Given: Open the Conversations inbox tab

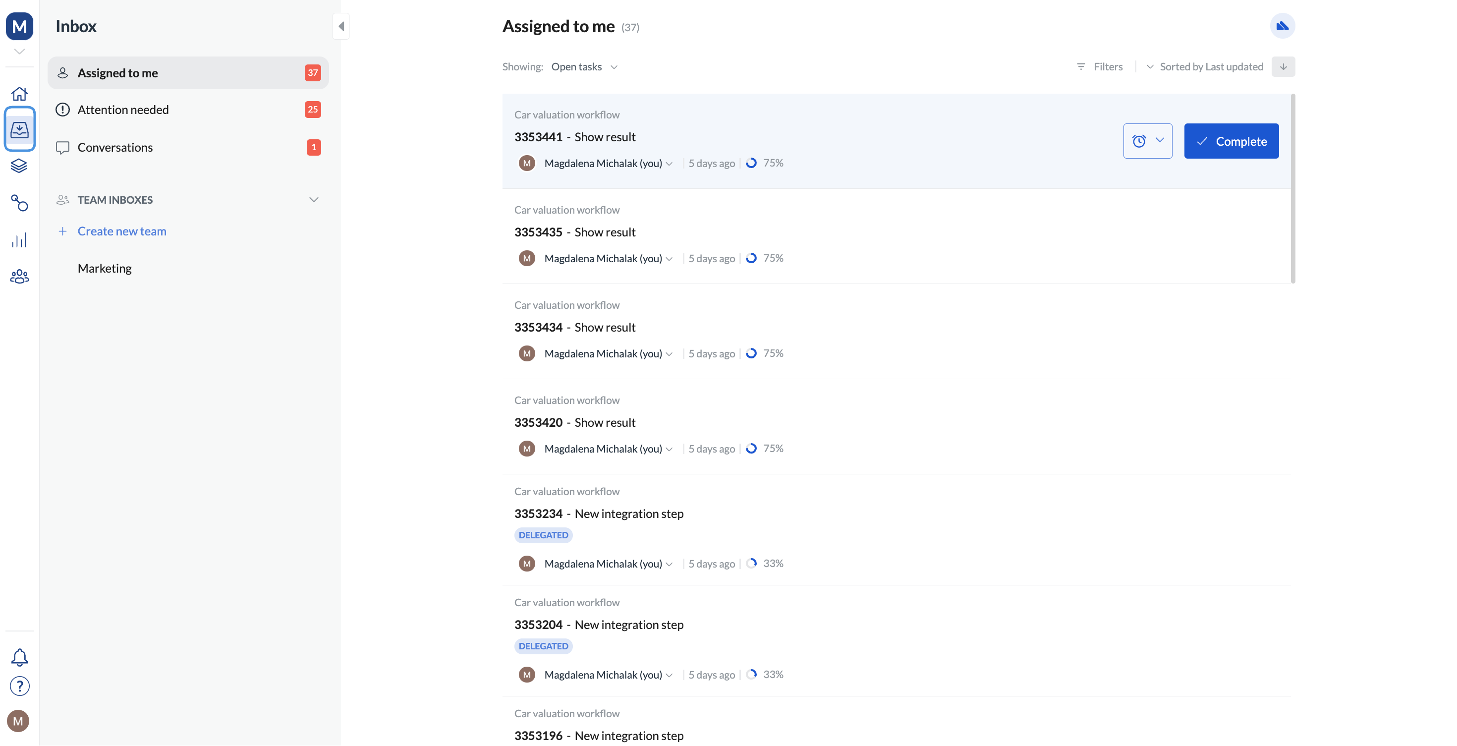Looking at the screenshot, I should pos(115,147).
